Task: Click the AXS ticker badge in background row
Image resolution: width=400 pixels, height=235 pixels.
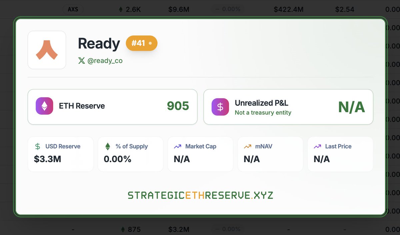Action: pos(73,9)
